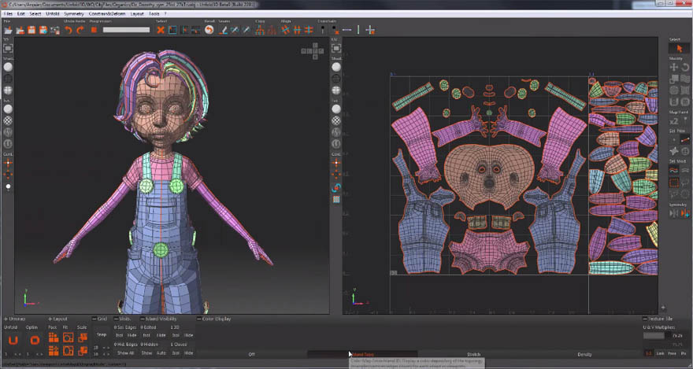693x369 pixels.
Task: Toggle Off color display mode
Action: pyautogui.click(x=251, y=354)
